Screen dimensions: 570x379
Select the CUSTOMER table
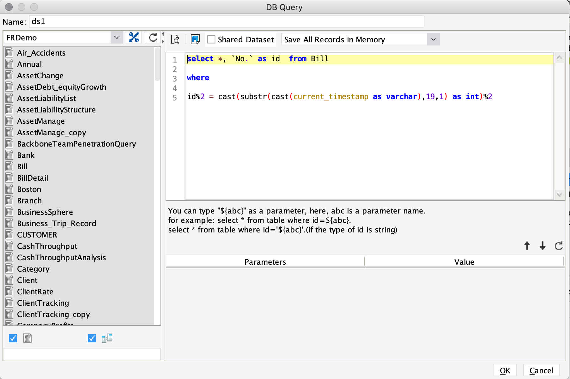37,235
